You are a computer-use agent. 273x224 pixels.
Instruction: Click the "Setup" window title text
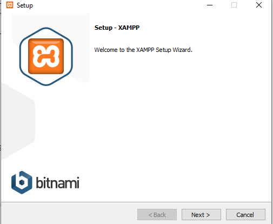click(25, 5)
